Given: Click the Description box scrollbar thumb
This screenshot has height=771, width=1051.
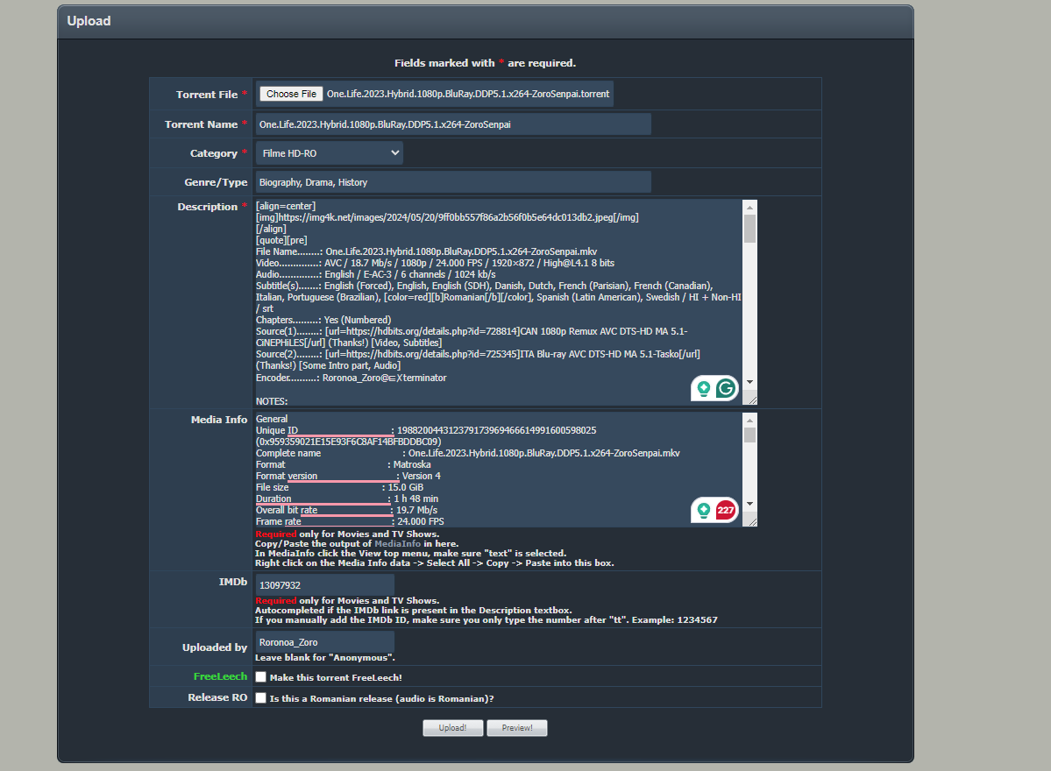Looking at the screenshot, I should 749,228.
